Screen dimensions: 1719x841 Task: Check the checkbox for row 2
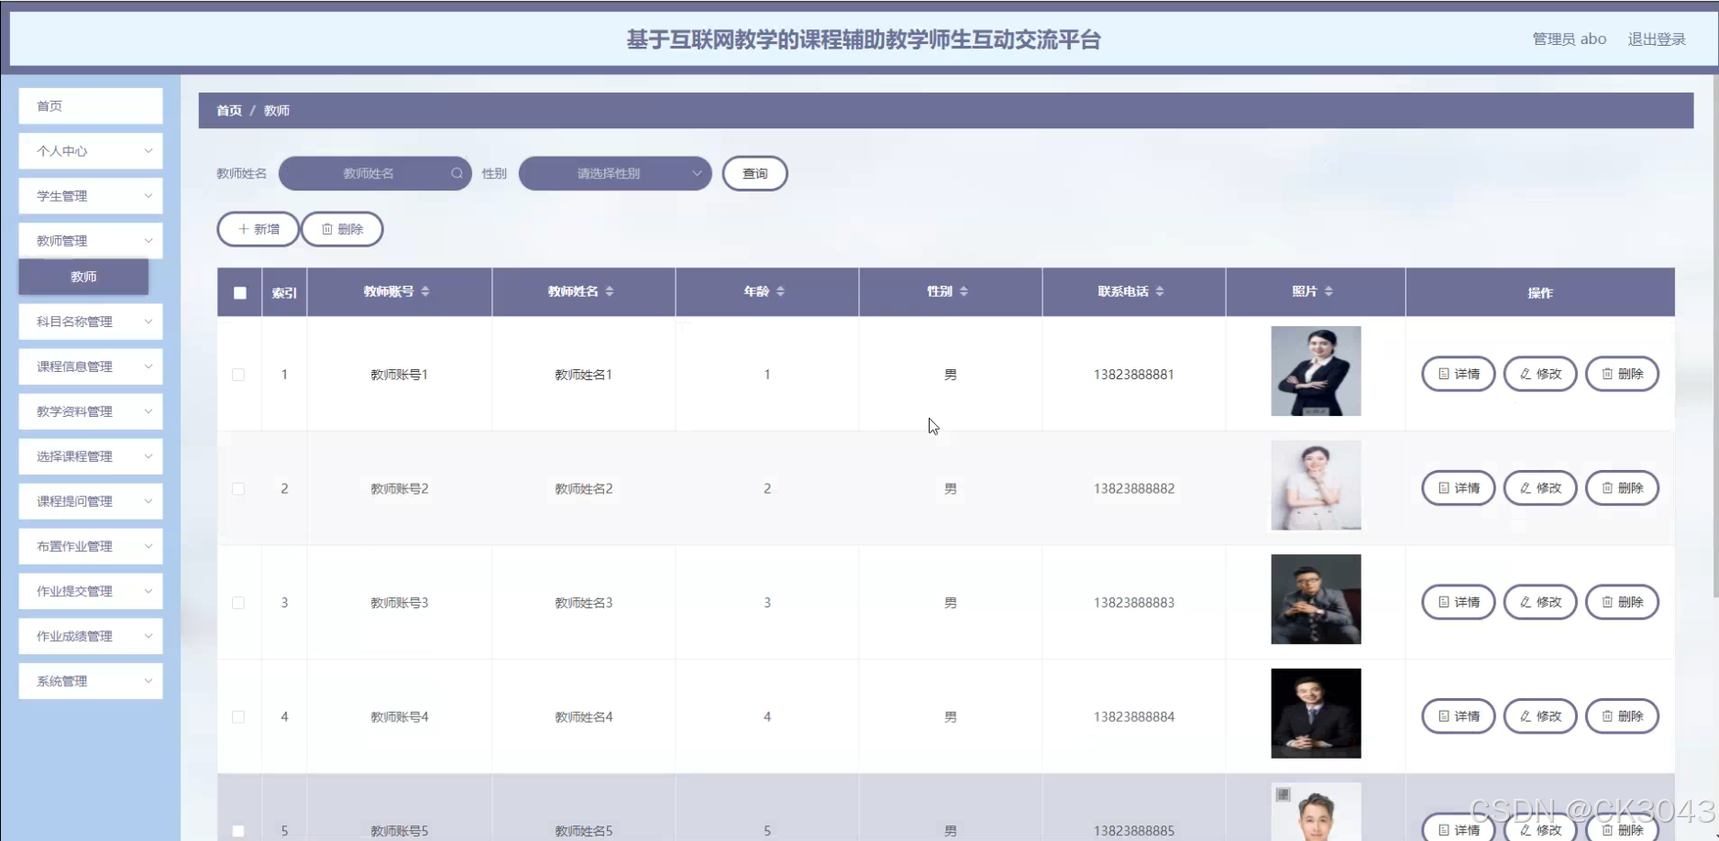pos(238,489)
